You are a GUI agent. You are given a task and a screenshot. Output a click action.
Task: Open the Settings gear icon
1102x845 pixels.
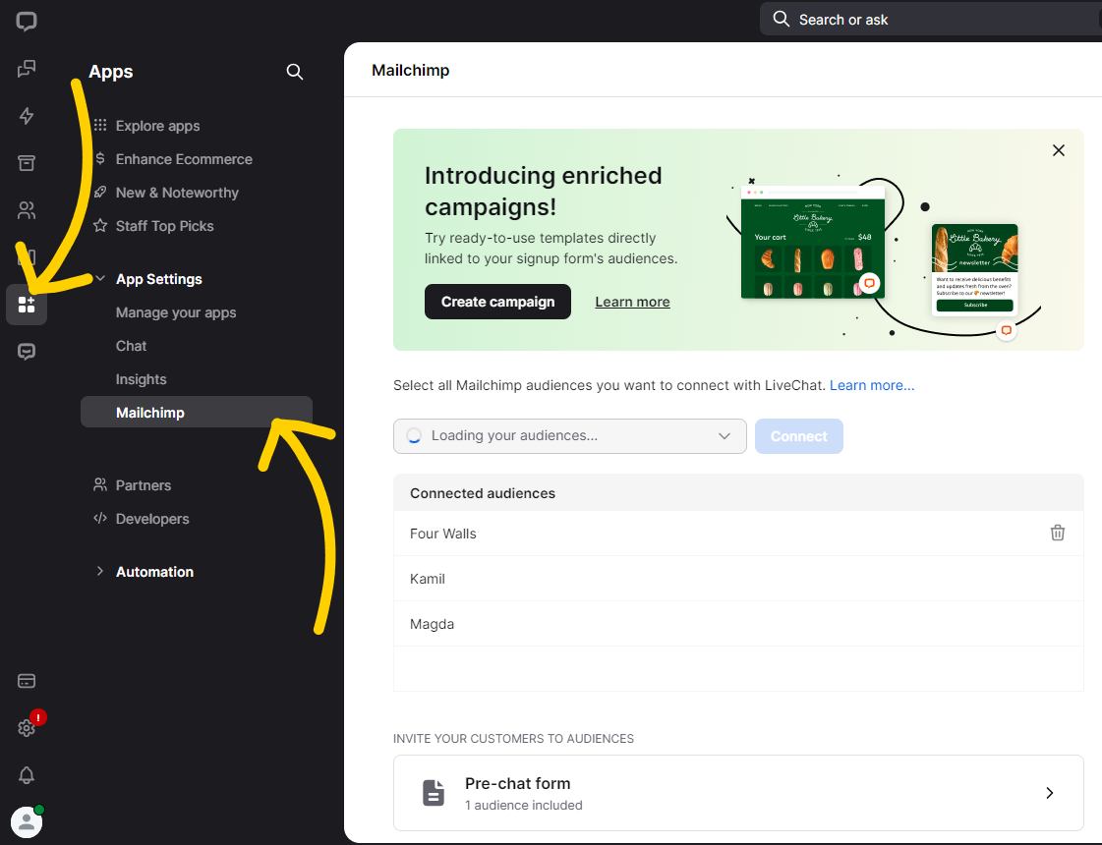[x=26, y=728]
